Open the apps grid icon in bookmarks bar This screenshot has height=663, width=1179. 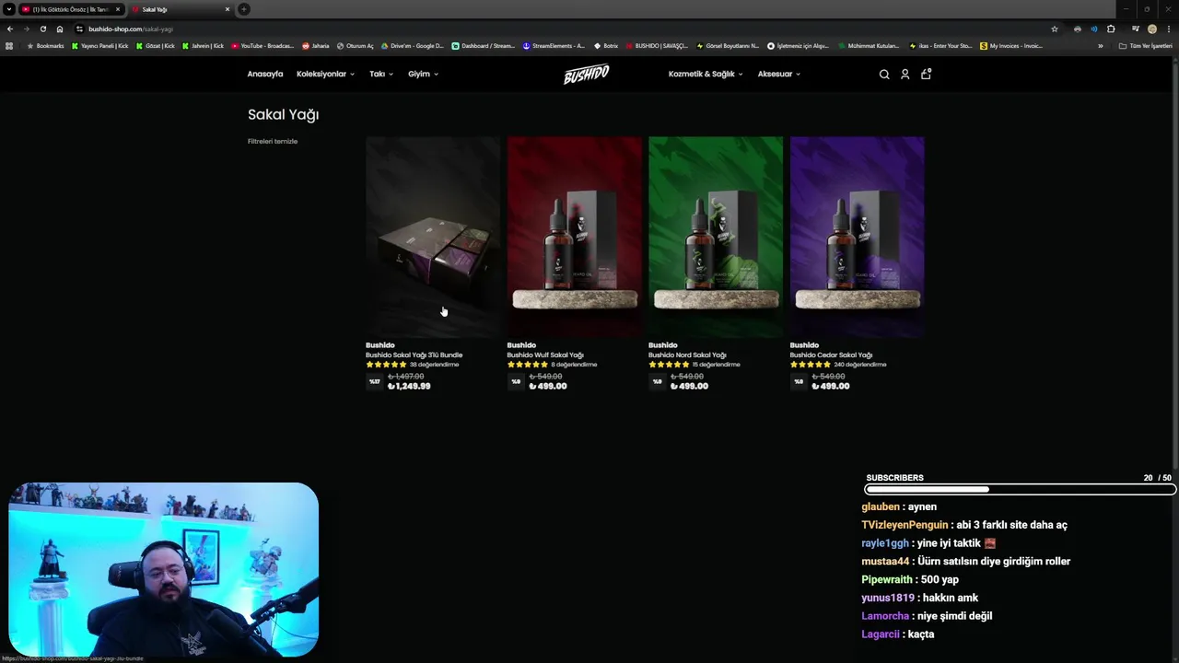pyautogui.click(x=9, y=46)
